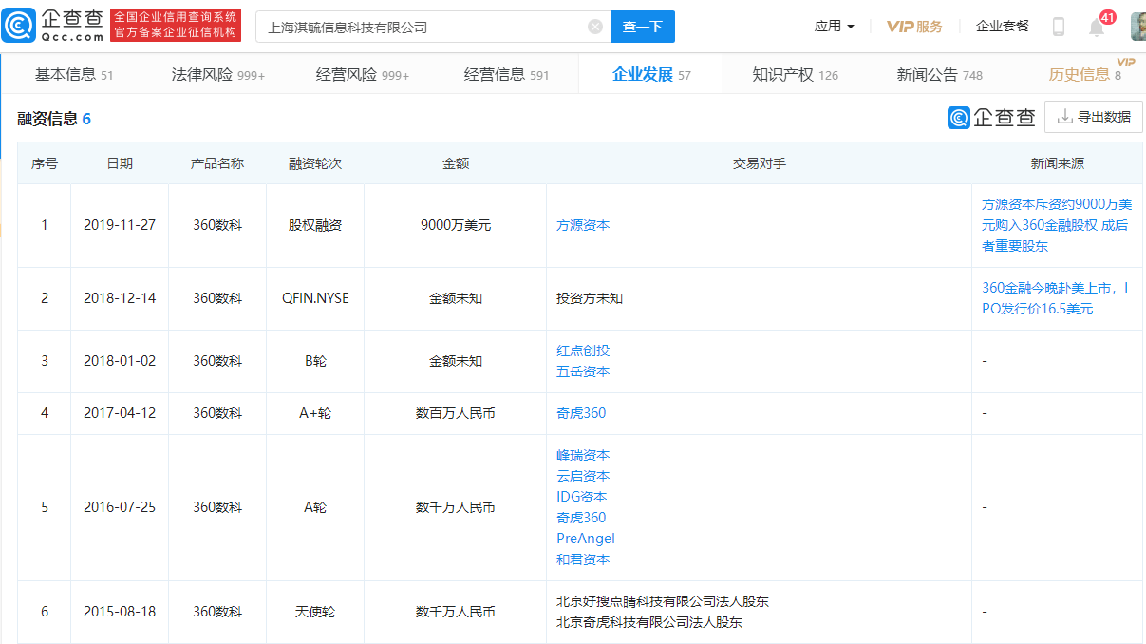Image resolution: width=1146 pixels, height=644 pixels.
Task: Click the 导出数据 export button
Action: 1094,117
